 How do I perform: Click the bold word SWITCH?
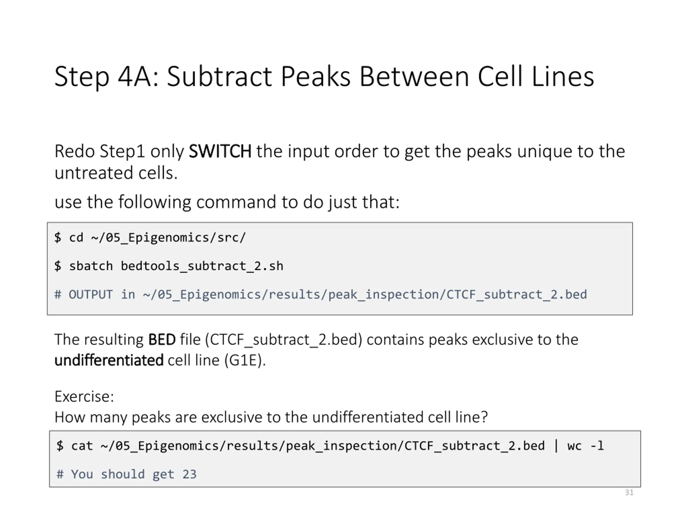click(x=220, y=152)
